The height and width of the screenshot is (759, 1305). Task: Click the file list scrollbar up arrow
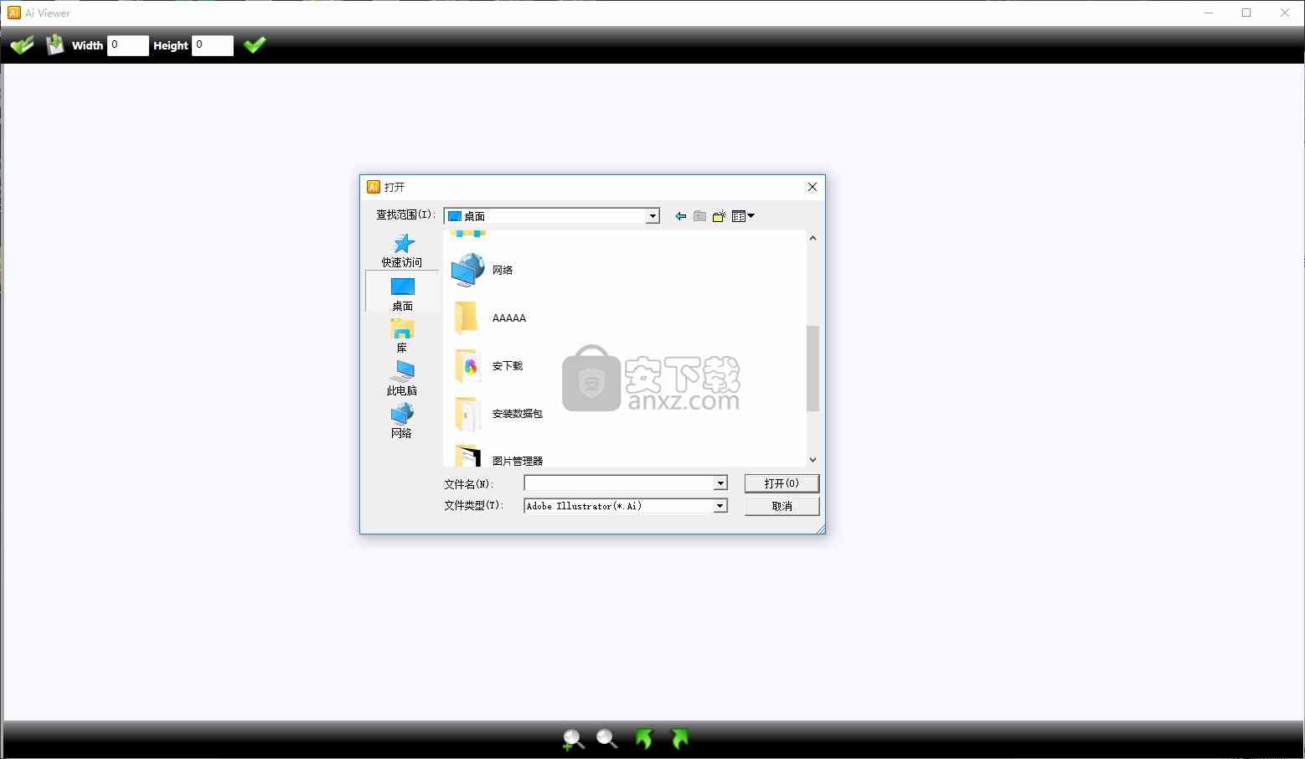point(812,239)
